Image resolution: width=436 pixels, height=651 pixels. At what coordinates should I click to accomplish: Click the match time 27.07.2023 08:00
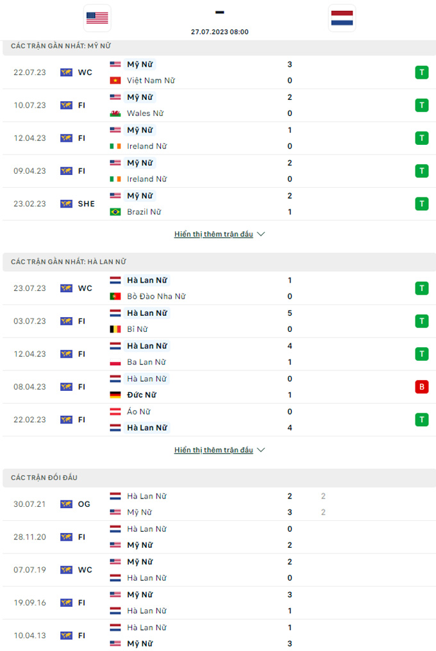click(220, 32)
